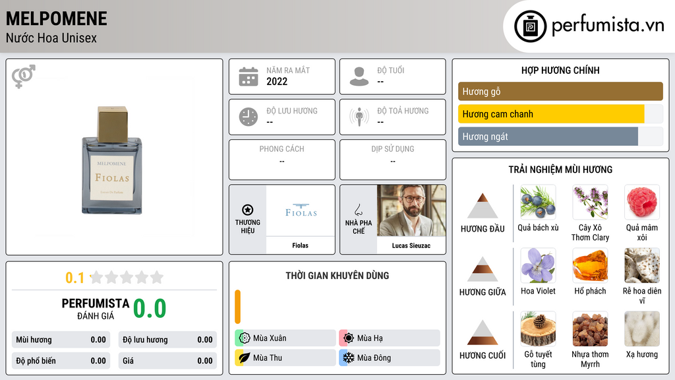Click the Melpomene perfume bottle image
The image size is (675, 380).
[x=112, y=160]
